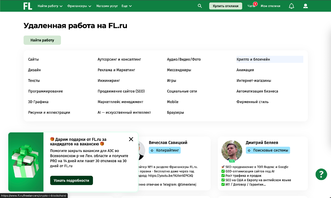
Task: Click the 'Поисковые системы' specialization tag
Action: pyautogui.click(x=268, y=150)
